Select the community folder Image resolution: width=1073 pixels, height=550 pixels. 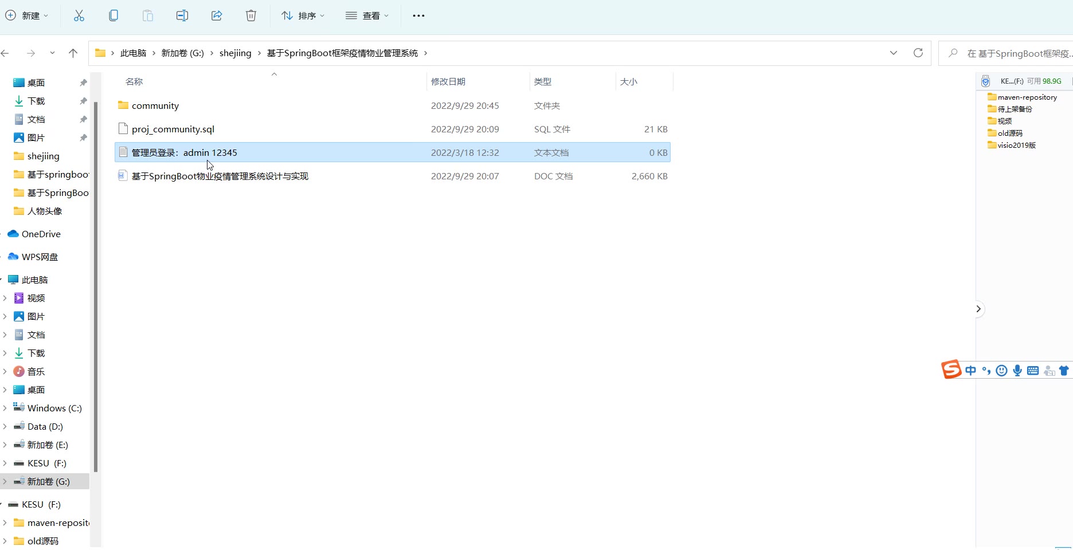click(155, 106)
